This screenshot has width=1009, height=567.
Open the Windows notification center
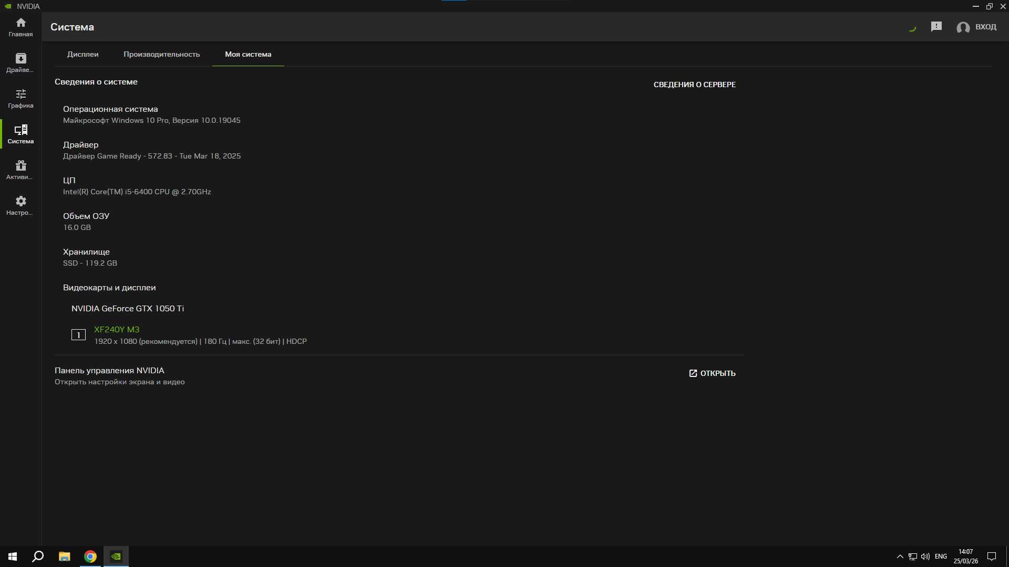[992, 556]
